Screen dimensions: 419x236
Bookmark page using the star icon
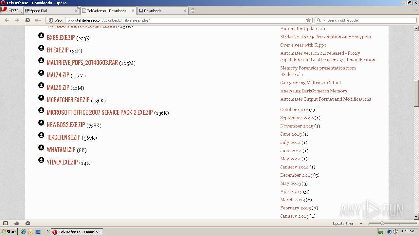pos(308,20)
